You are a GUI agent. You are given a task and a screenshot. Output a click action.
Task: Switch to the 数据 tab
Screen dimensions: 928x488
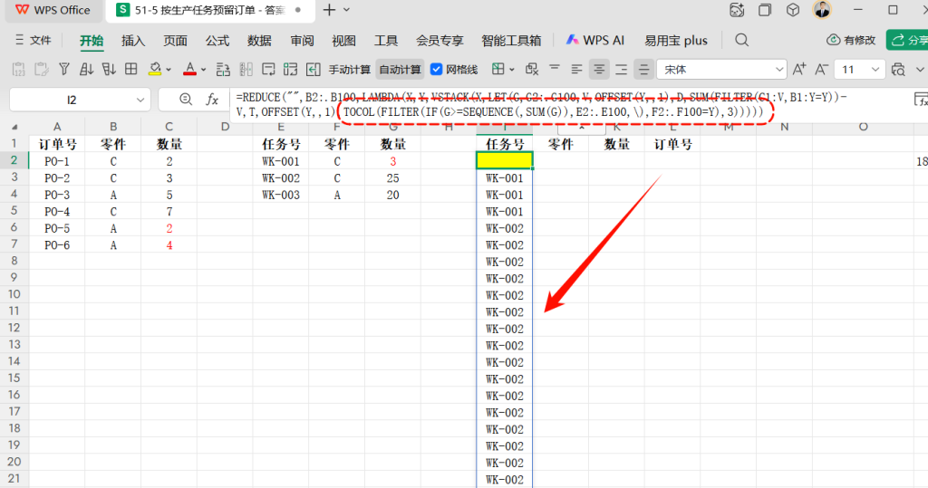pos(259,40)
